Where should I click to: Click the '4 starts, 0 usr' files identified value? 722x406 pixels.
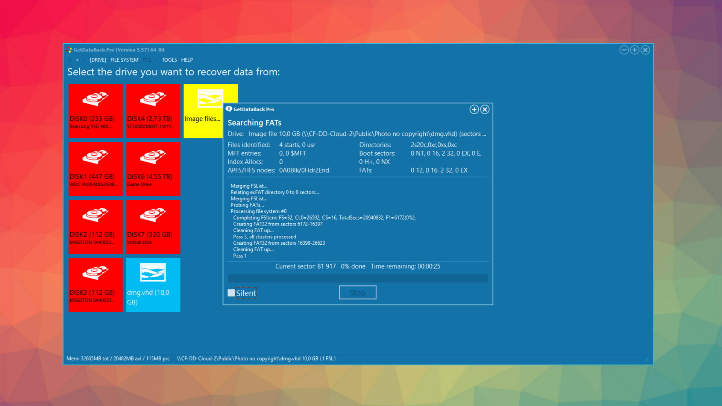pyautogui.click(x=297, y=145)
